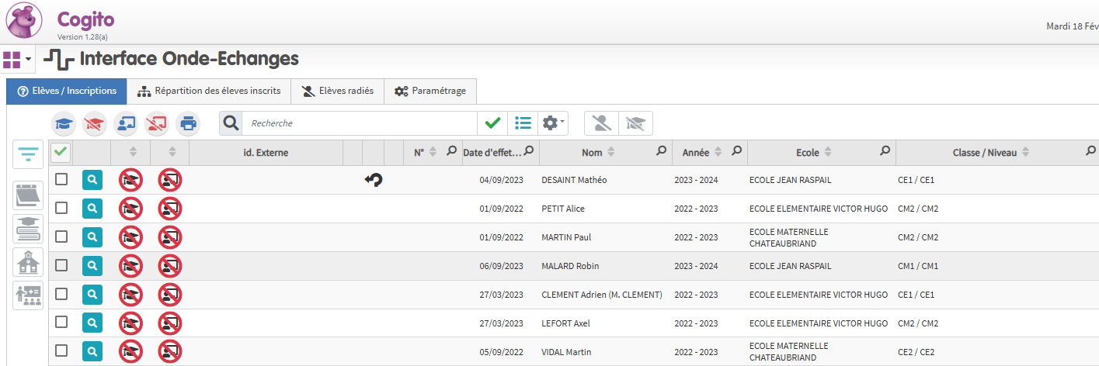The height and width of the screenshot is (366, 1099).
Task: Open details magnifier for PETIT Alice
Action: click(x=92, y=209)
